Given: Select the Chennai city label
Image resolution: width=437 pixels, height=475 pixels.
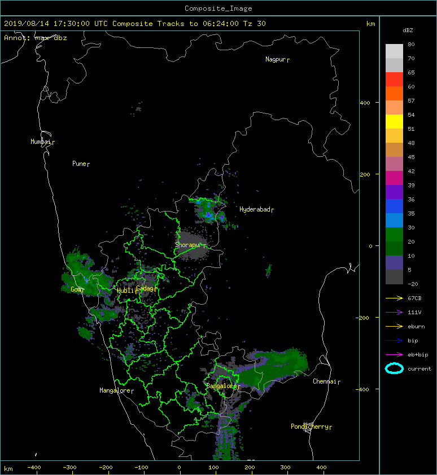Looking at the screenshot, I should click(325, 381).
